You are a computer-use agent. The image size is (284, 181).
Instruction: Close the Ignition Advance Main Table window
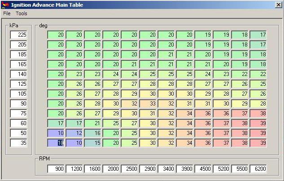(x=278, y=4)
